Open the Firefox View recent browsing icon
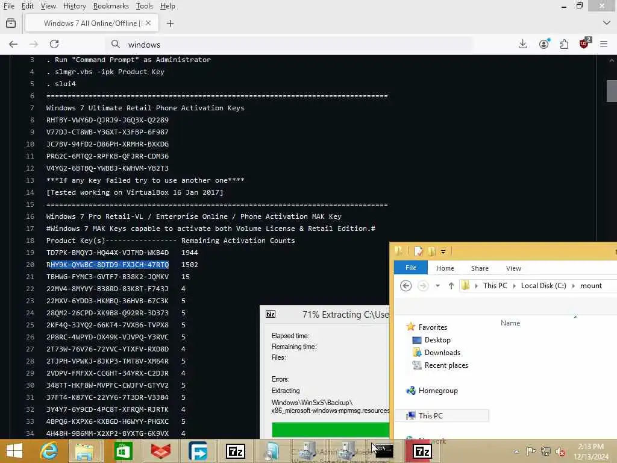Viewport: 617px width, 463px height. pyautogui.click(x=11, y=24)
